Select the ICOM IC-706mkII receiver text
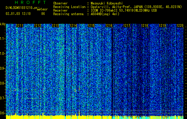 (x=124, y=10)
